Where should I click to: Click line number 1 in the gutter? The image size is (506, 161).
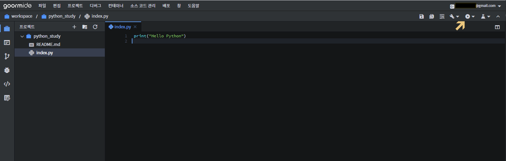coord(126,36)
